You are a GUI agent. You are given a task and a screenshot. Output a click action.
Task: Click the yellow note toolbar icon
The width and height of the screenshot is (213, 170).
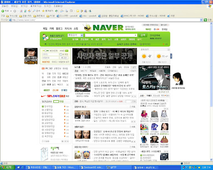[78, 11]
